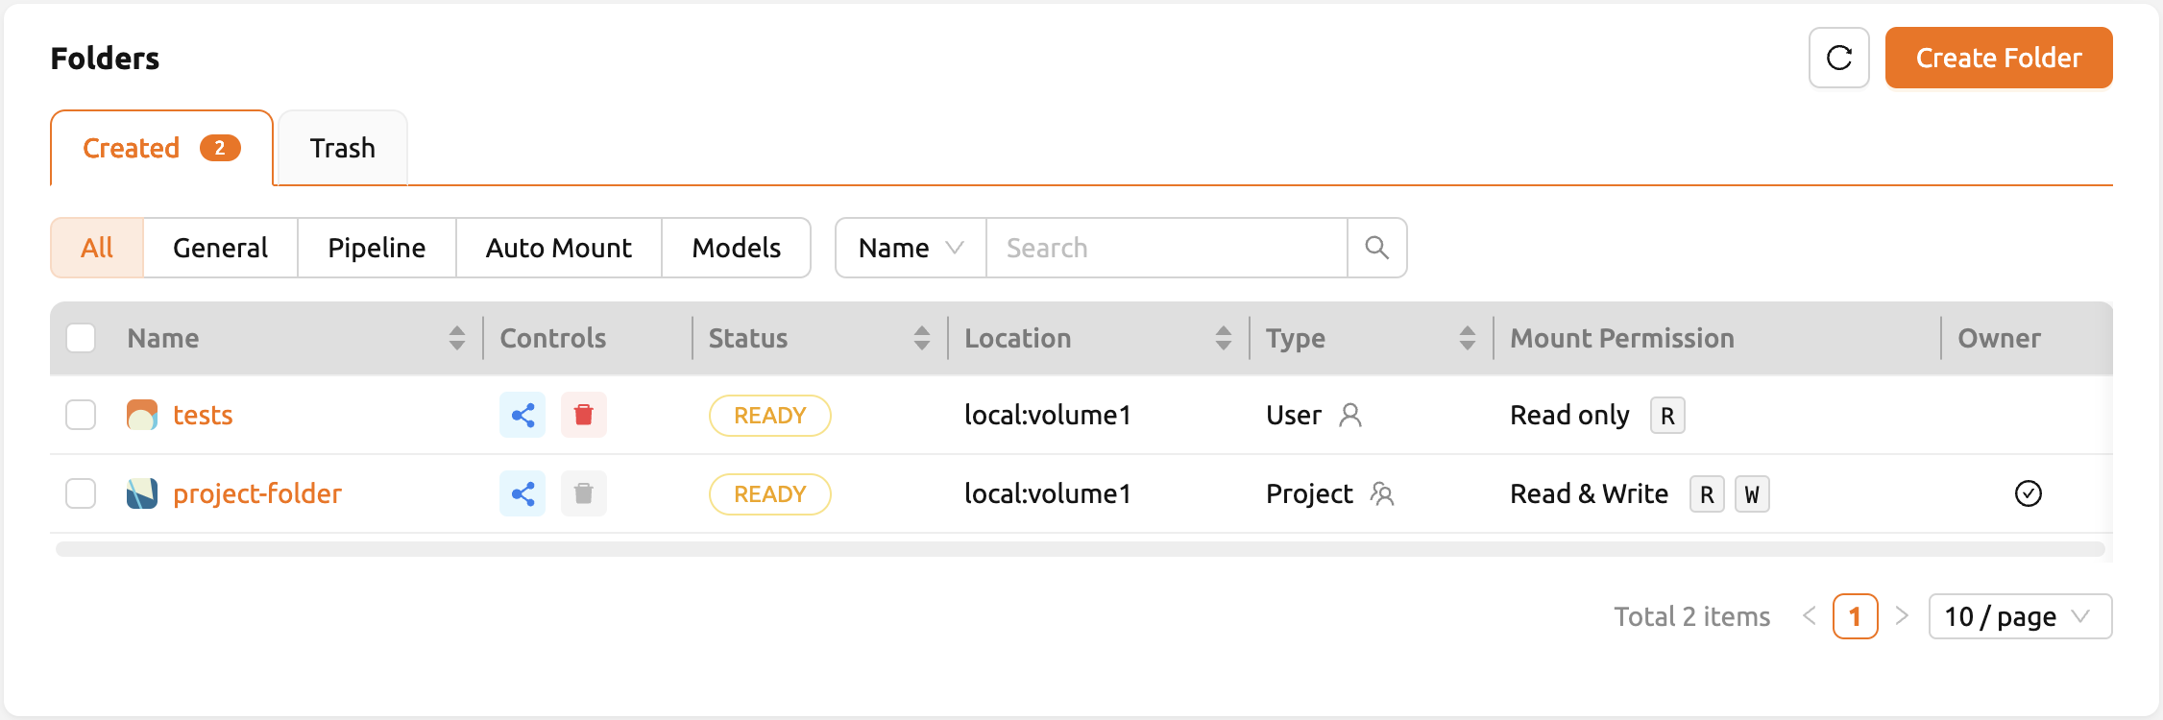
Task: Delete the tests folder with red trash icon
Action: click(583, 415)
